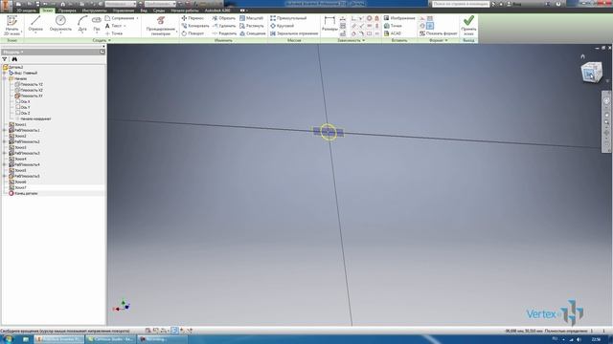Click the filter icon in model browser
Viewport: 613px width, 344px height.
pos(5,59)
